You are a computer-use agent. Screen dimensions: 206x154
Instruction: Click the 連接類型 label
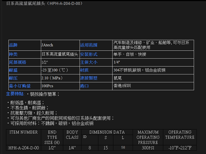pos(89,78)
